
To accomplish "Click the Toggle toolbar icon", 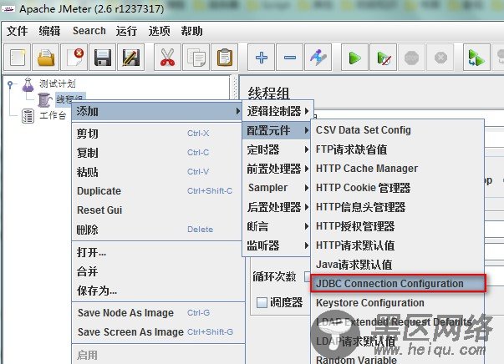I will (318, 58).
